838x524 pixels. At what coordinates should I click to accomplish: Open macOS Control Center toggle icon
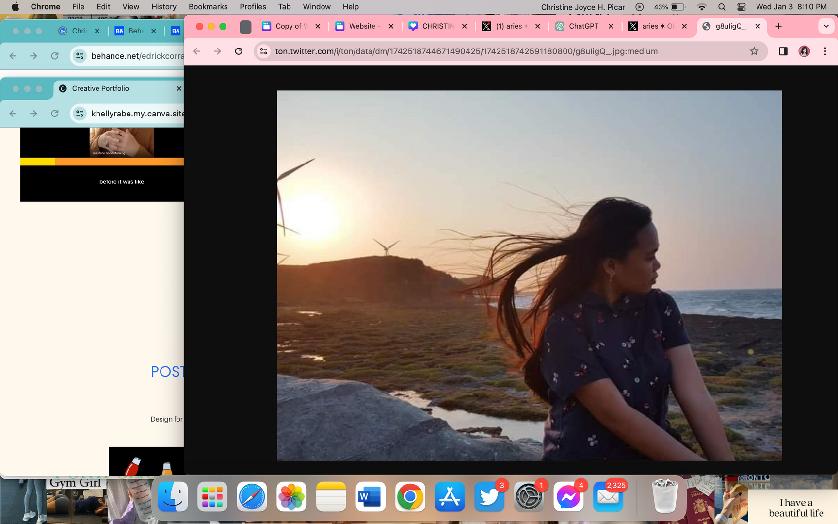pos(741,7)
